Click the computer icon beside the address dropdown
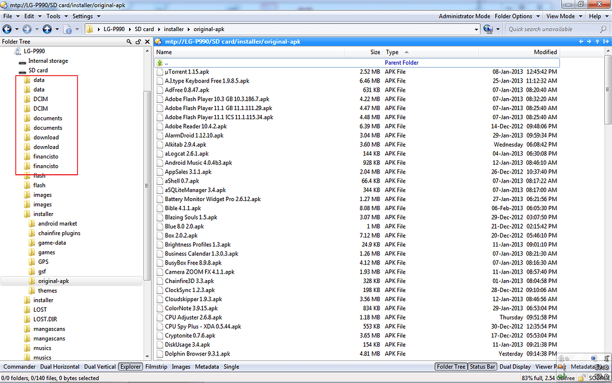 [x=488, y=29]
